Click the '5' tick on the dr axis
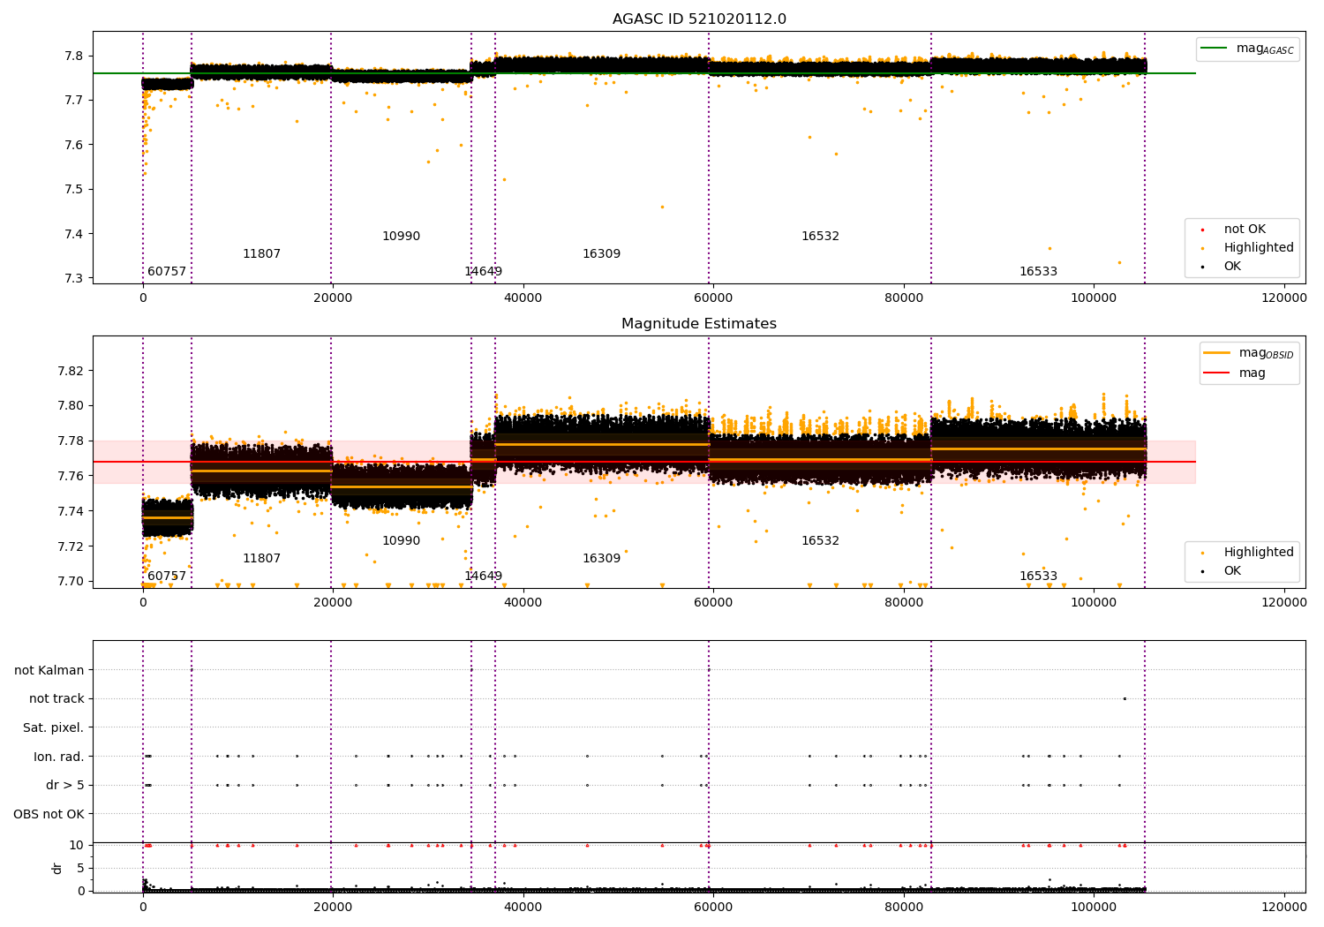 pyautogui.click(x=81, y=868)
